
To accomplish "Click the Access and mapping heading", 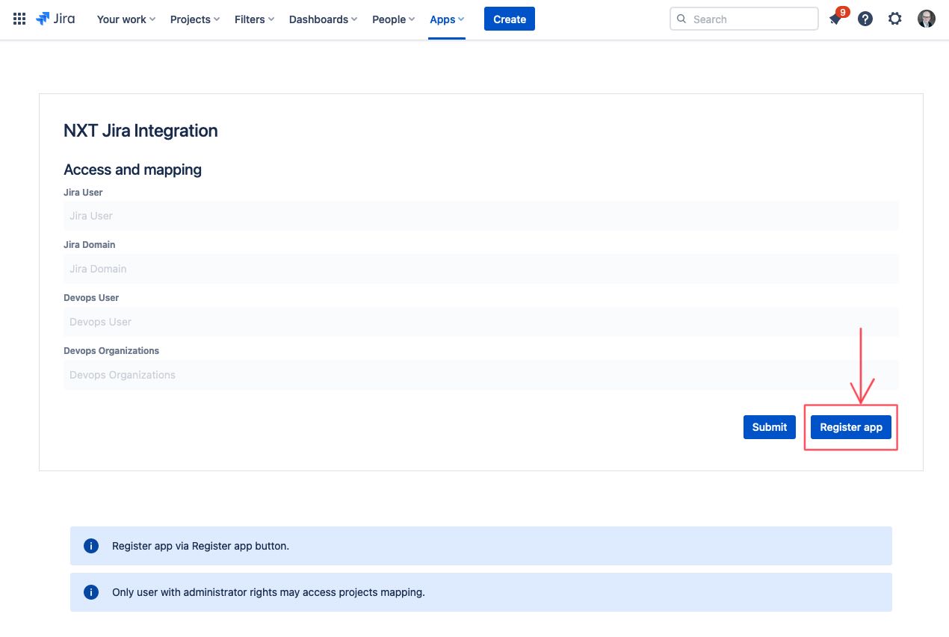I will (x=132, y=170).
